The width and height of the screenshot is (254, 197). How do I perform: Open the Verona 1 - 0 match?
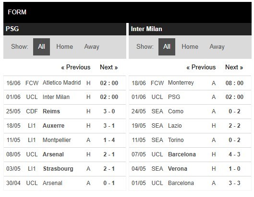[x=190, y=169]
